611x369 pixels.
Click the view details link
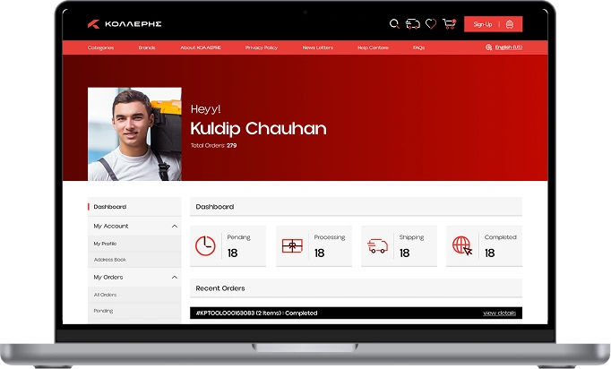click(499, 313)
